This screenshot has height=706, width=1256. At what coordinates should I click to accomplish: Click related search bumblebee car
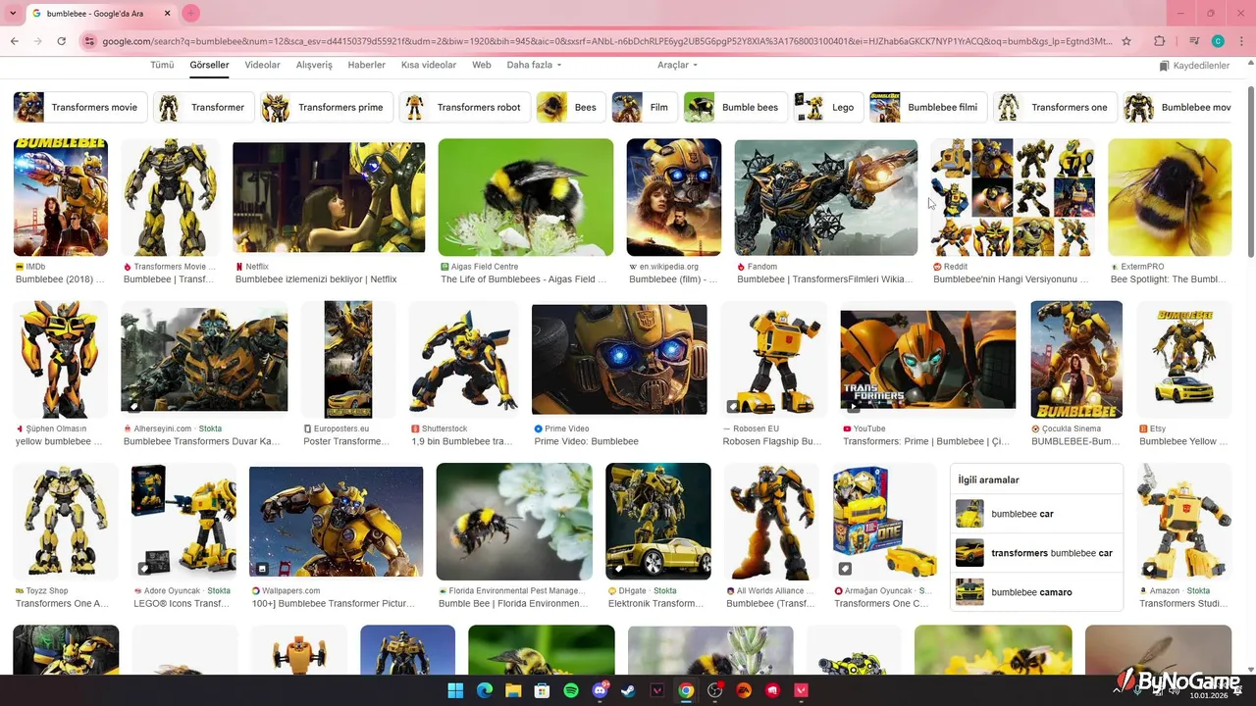(x=1037, y=514)
